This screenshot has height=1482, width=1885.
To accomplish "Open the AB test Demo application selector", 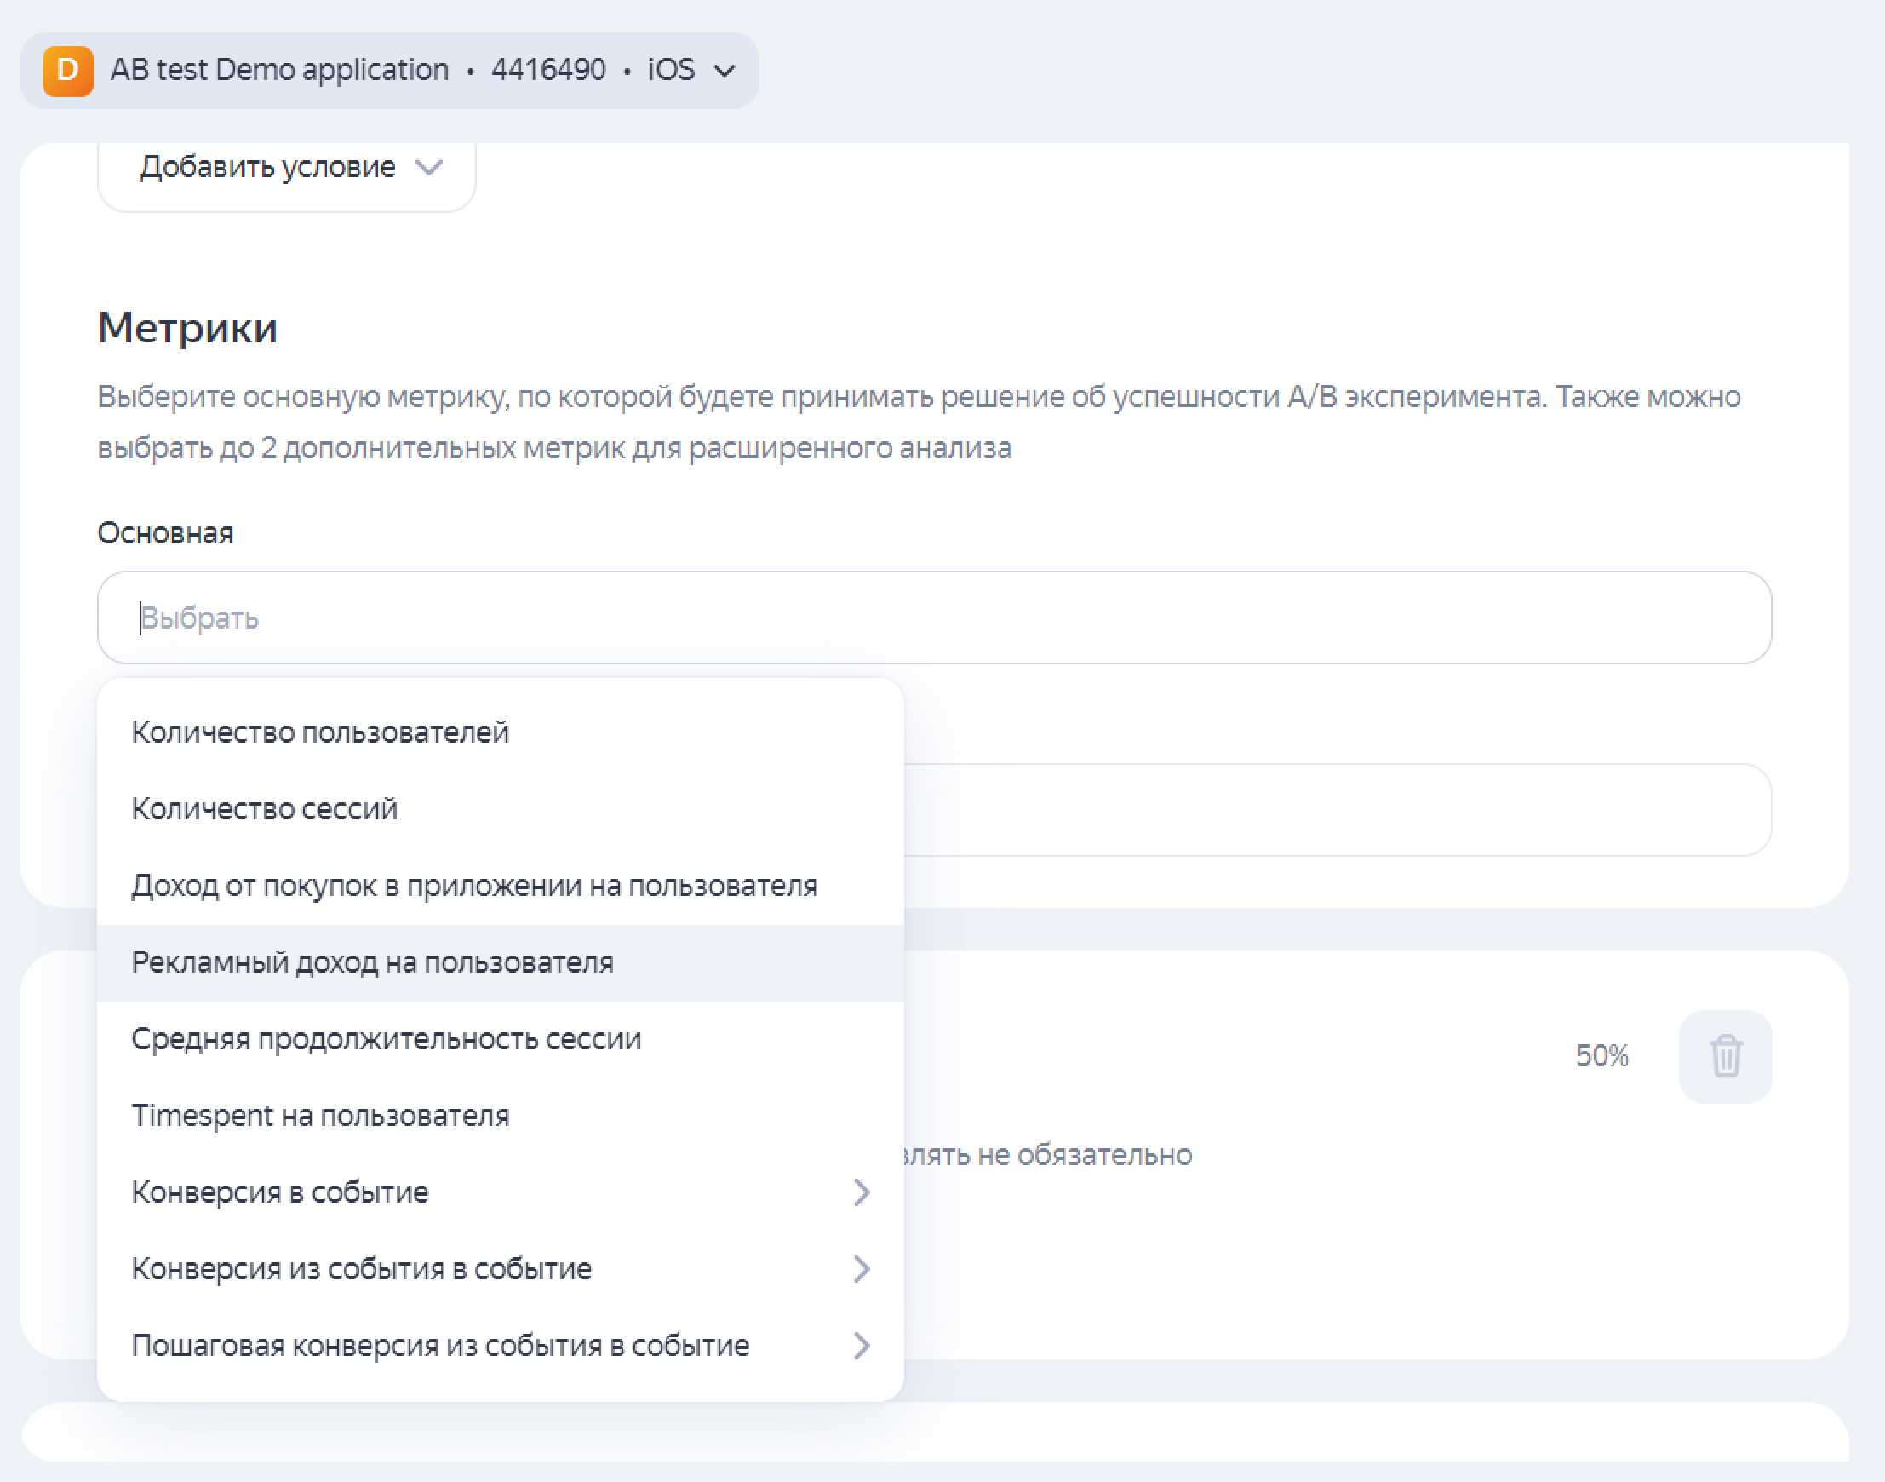I will (x=279, y=71).
